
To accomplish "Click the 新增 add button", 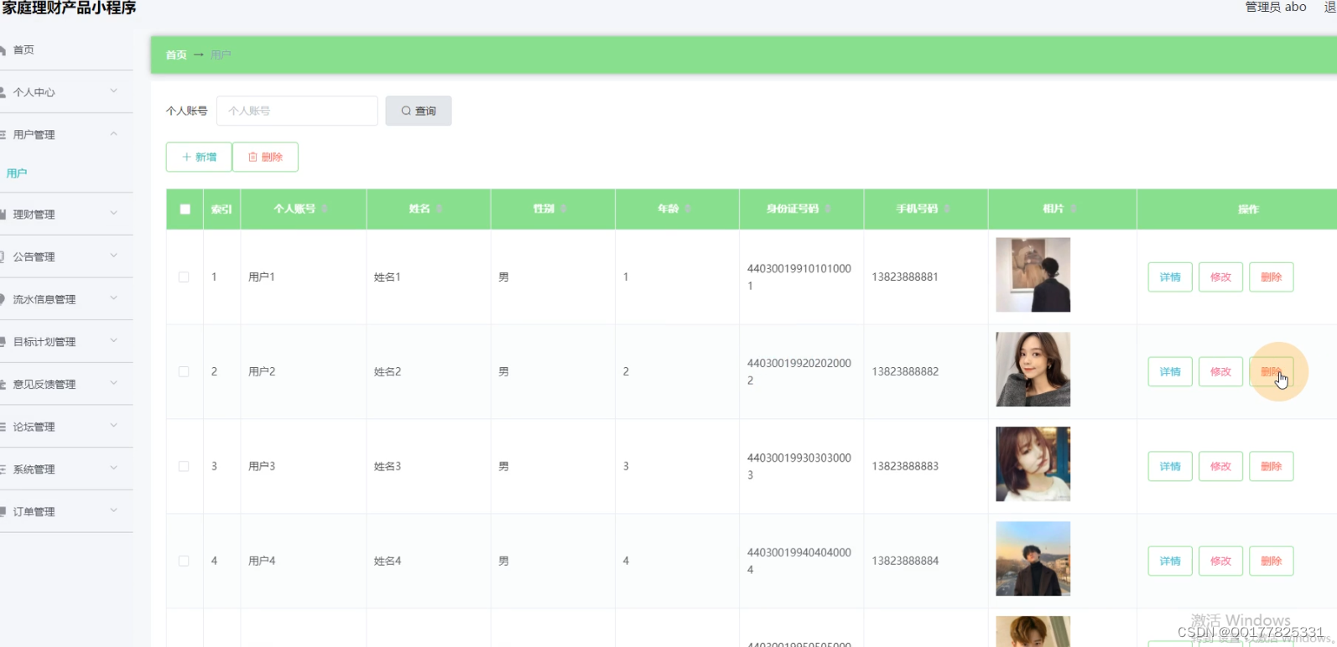I will tap(199, 157).
